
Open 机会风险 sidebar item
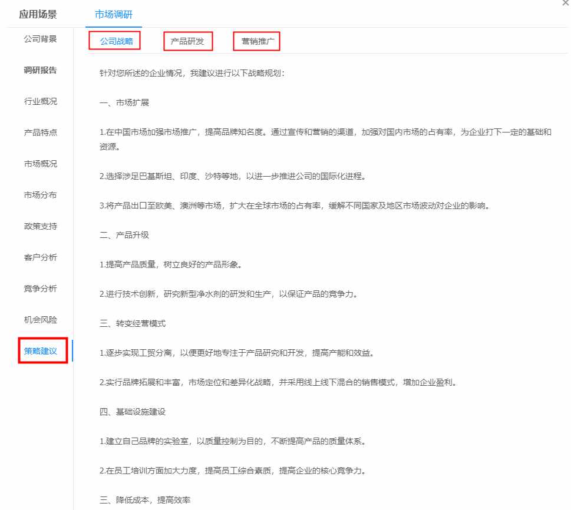pyautogui.click(x=41, y=320)
